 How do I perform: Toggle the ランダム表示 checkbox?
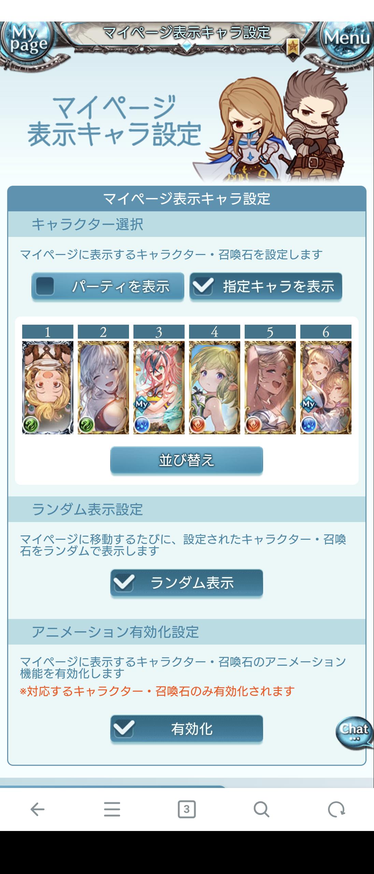pyautogui.click(x=187, y=583)
